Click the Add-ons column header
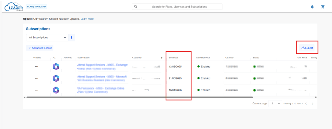Viewport: 332px width, 129px height. (x=68, y=58)
